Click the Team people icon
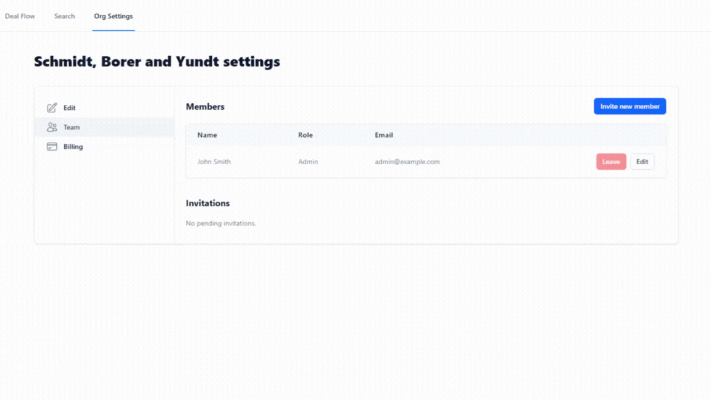 (52, 127)
